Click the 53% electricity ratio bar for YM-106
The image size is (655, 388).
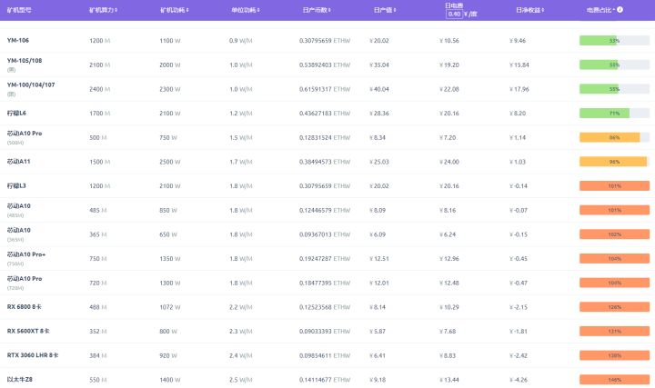(614, 41)
